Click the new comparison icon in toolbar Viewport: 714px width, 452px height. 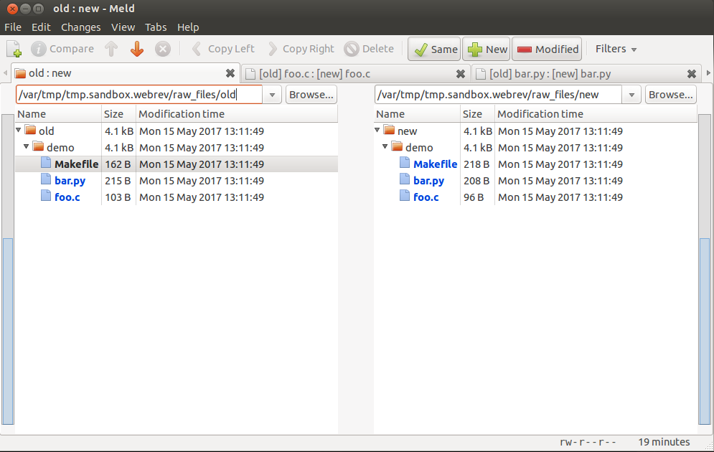pyautogui.click(x=14, y=50)
